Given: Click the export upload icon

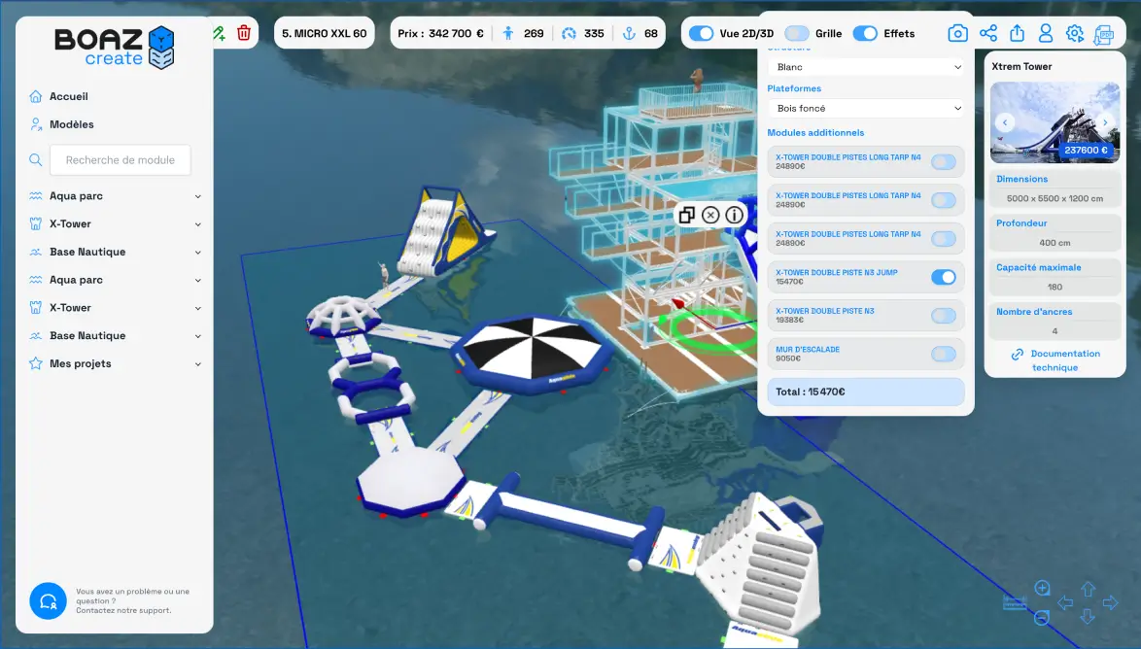Looking at the screenshot, I should pyautogui.click(x=1018, y=33).
